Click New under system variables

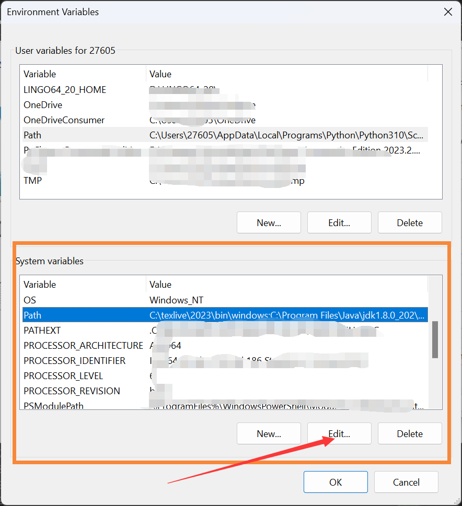[x=269, y=434]
